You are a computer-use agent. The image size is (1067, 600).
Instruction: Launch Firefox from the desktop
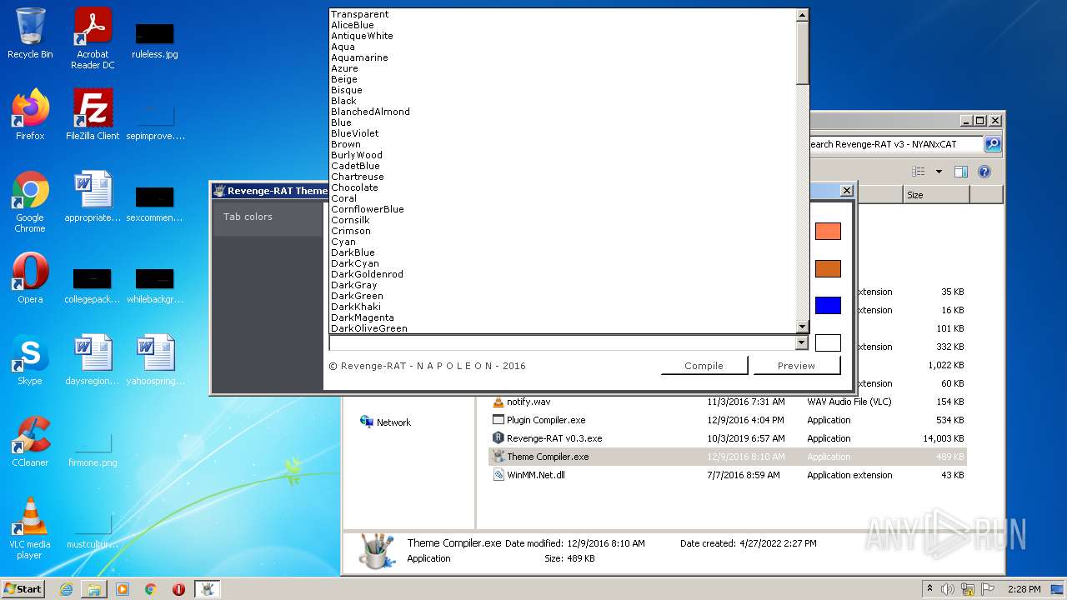tap(30, 115)
